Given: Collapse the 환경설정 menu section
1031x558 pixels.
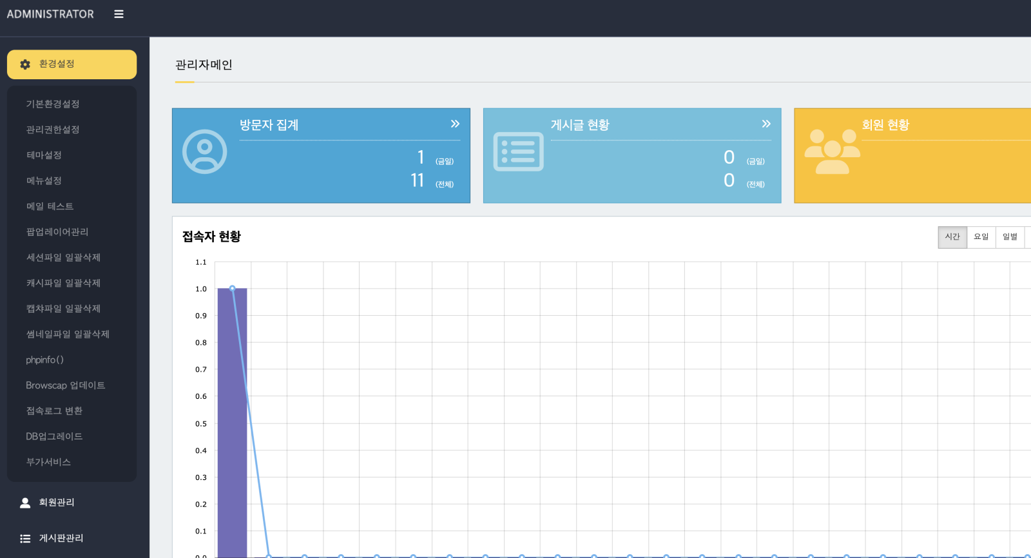Looking at the screenshot, I should 72,64.
